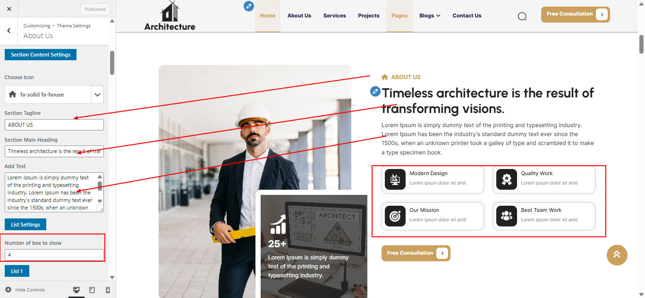Open the site search magnifier icon
645x298 pixels.
(x=522, y=16)
